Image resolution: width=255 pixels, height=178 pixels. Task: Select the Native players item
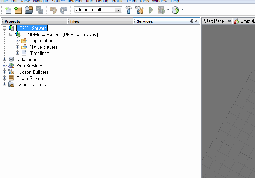44,47
